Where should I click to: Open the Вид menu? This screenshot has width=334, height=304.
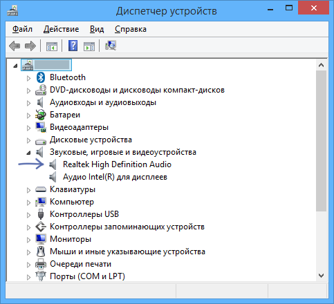point(97,29)
